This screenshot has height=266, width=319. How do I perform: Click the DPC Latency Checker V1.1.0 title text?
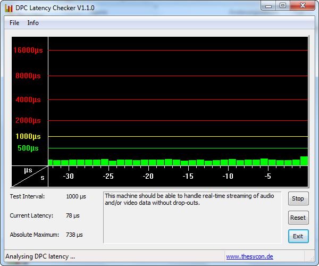click(55, 8)
